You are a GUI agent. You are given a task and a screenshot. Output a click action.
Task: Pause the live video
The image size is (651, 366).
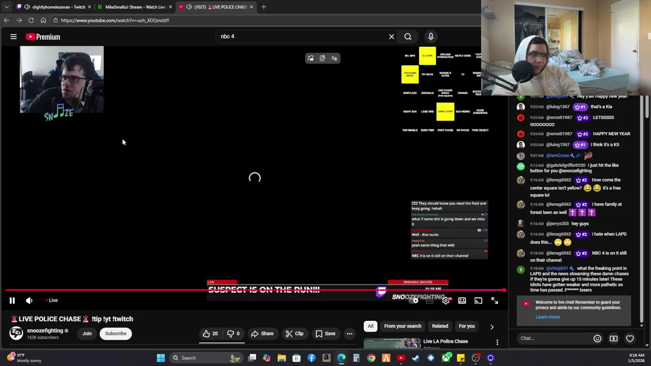coord(12,300)
